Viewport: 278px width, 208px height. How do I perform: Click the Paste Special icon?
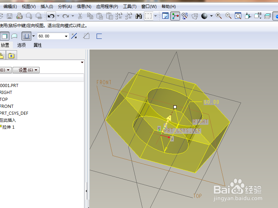[x=109, y=16]
